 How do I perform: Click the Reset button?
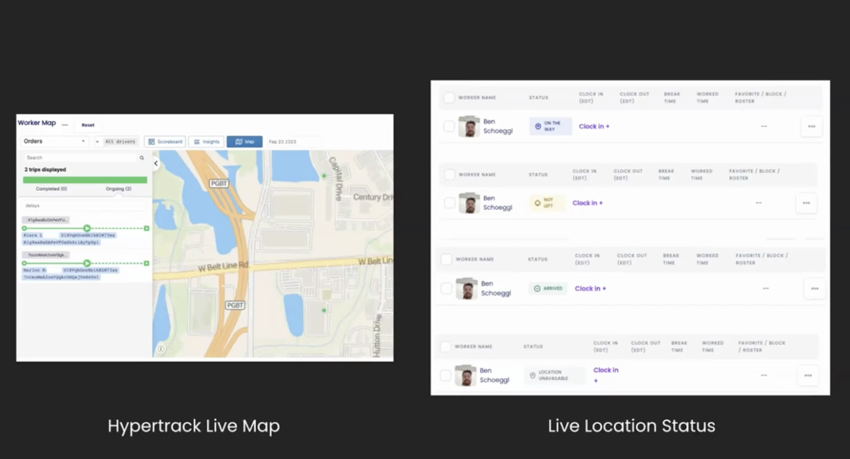click(88, 125)
